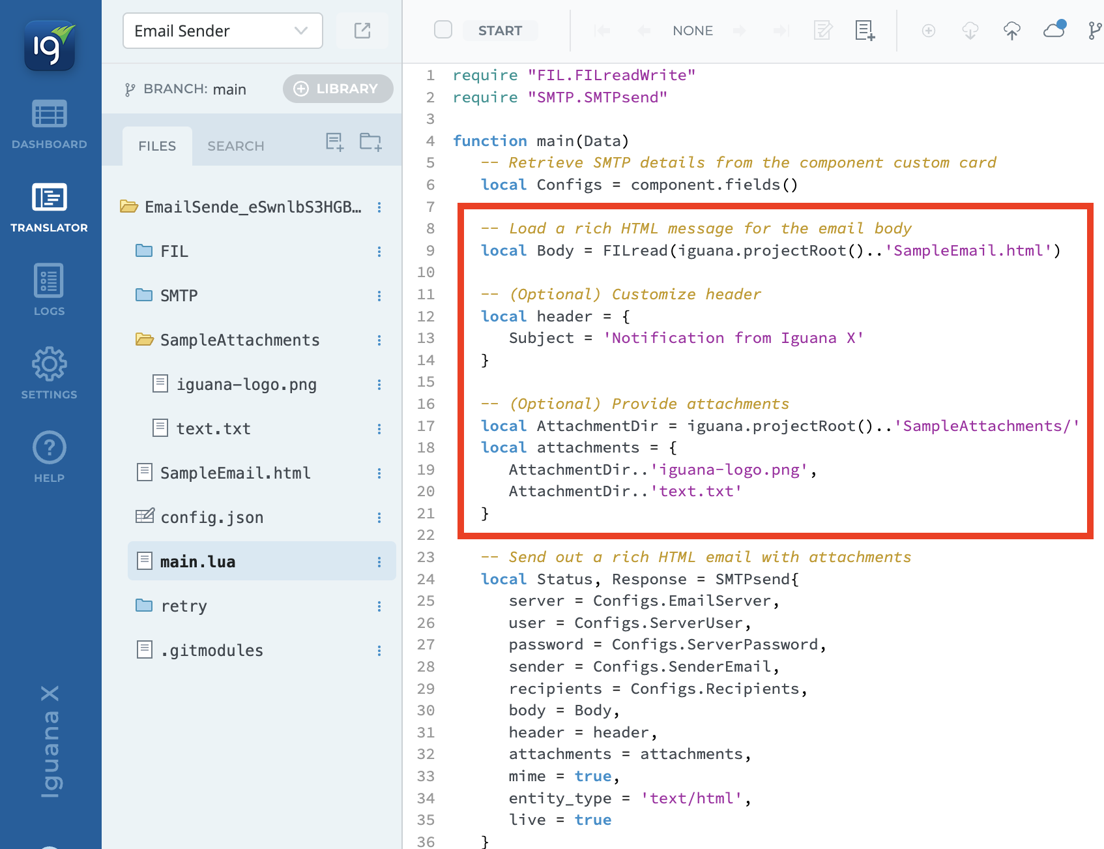Expand the FIL folder
Viewport: 1104px width, 849px height.
[x=144, y=251]
